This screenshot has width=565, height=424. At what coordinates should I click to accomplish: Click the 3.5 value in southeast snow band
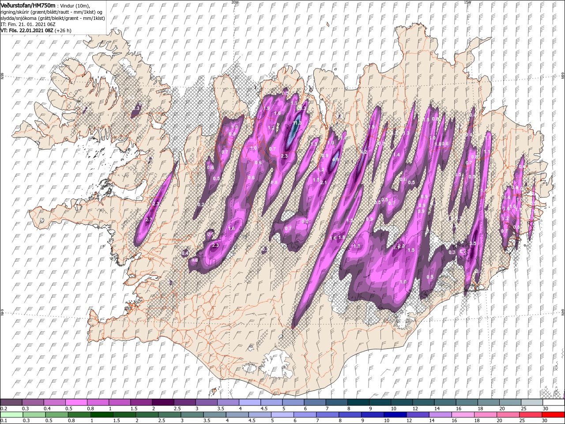point(472,243)
